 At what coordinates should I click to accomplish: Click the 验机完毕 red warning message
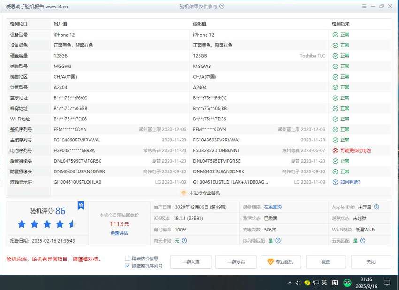point(54,259)
